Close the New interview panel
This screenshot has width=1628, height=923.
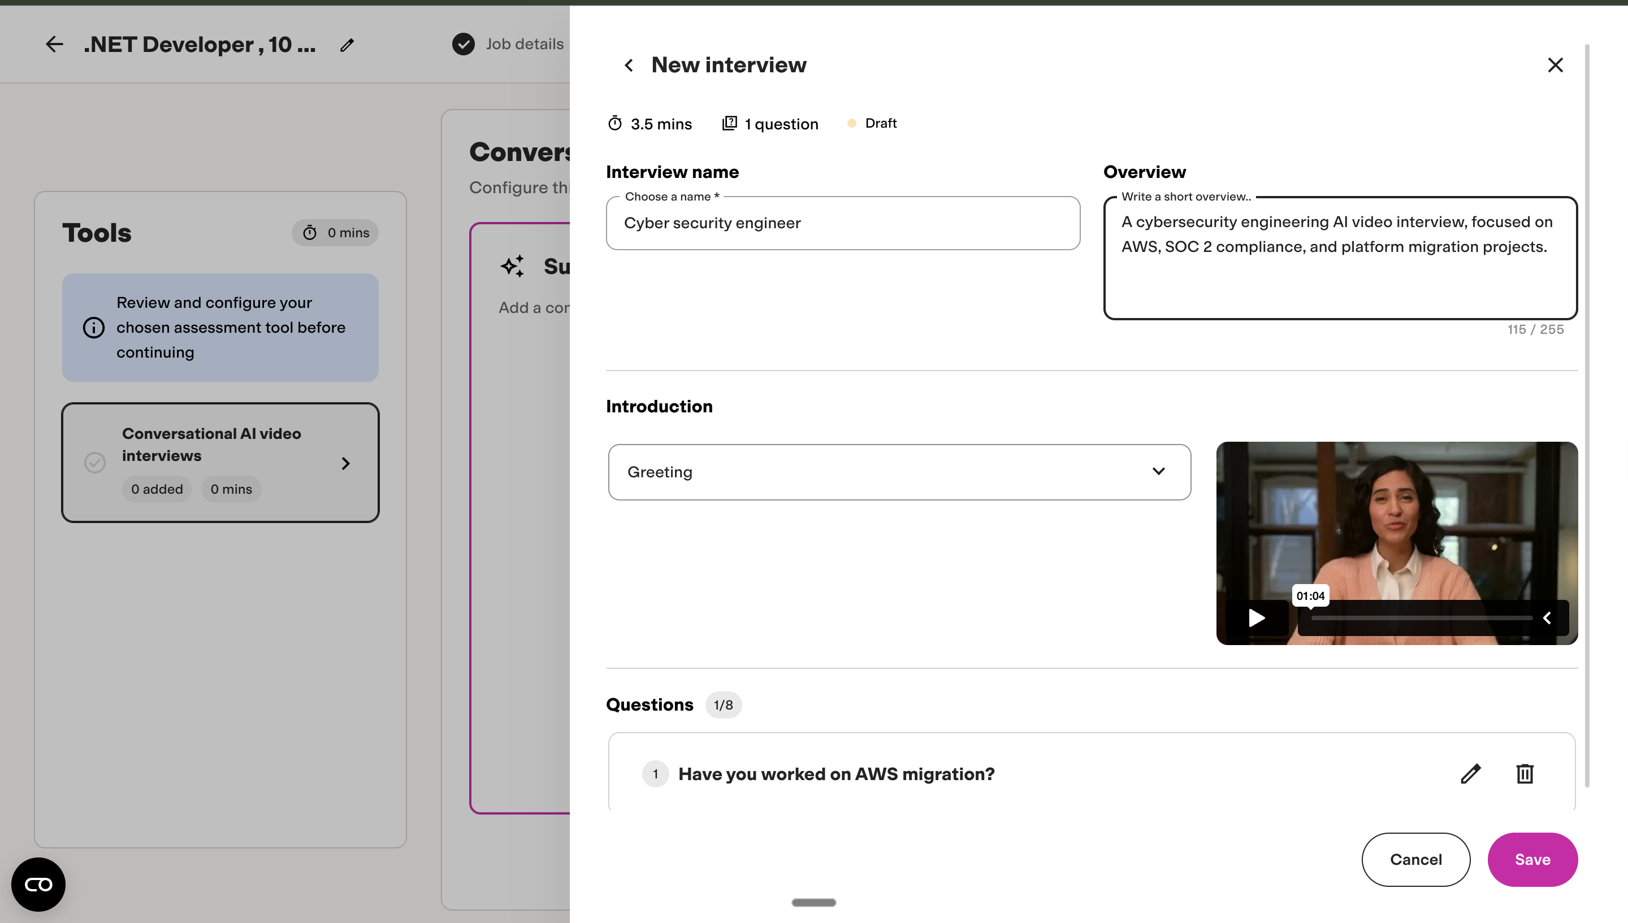[1555, 64]
